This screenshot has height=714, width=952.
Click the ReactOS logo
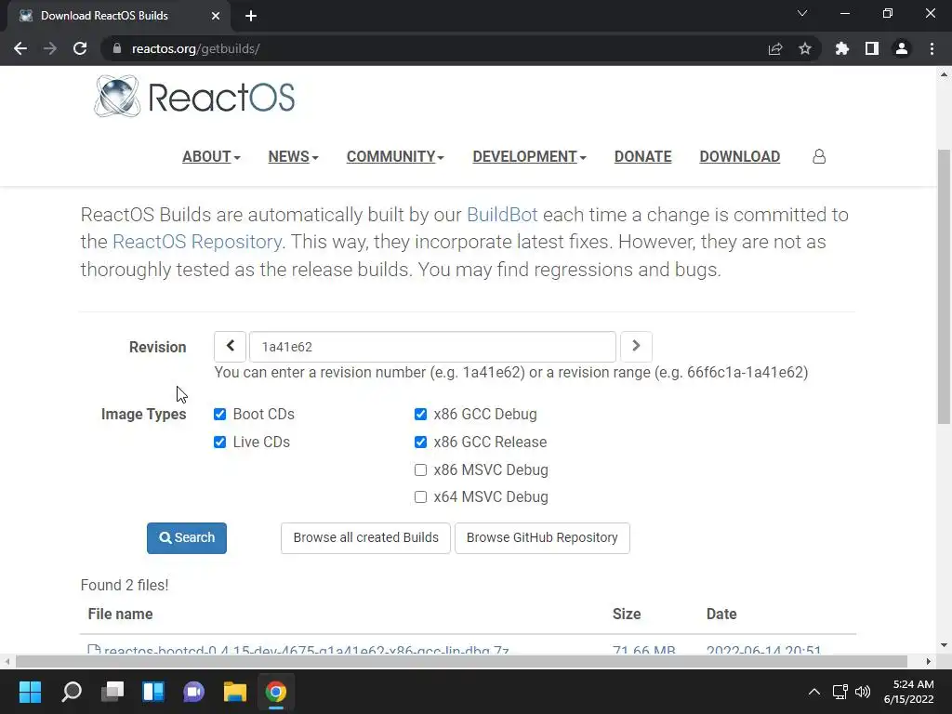pyautogui.click(x=194, y=97)
